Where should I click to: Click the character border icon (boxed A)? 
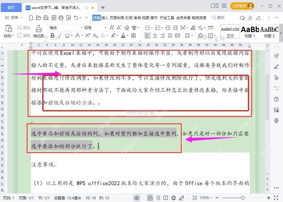133,35
